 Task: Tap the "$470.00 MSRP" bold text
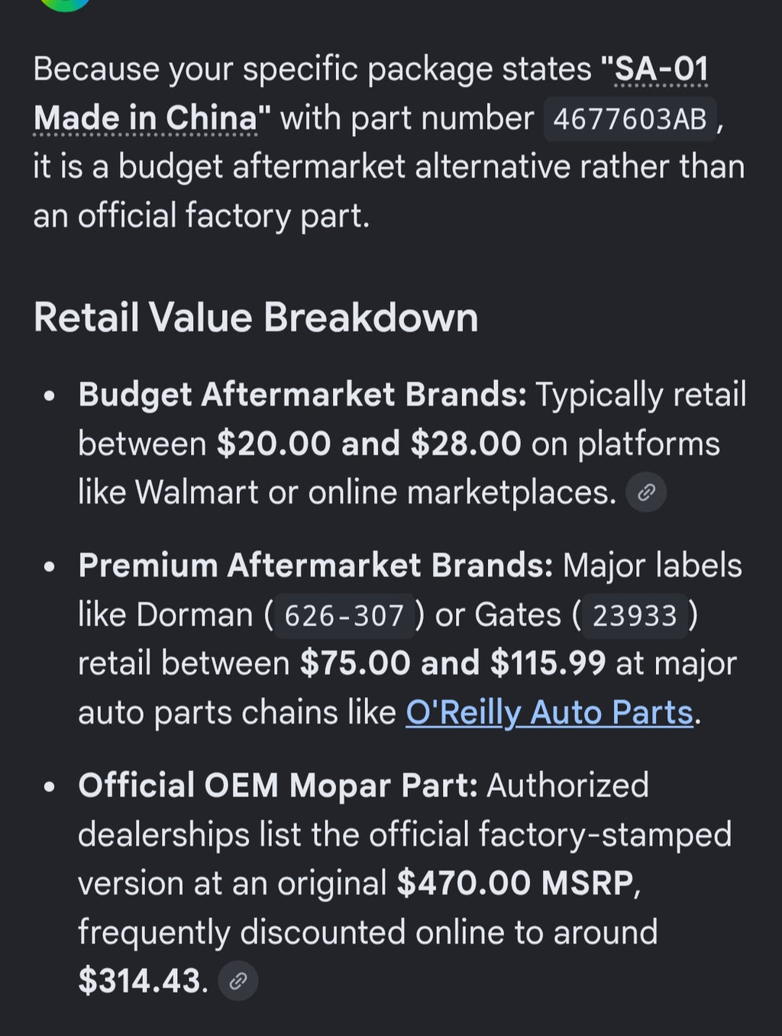[515, 884]
